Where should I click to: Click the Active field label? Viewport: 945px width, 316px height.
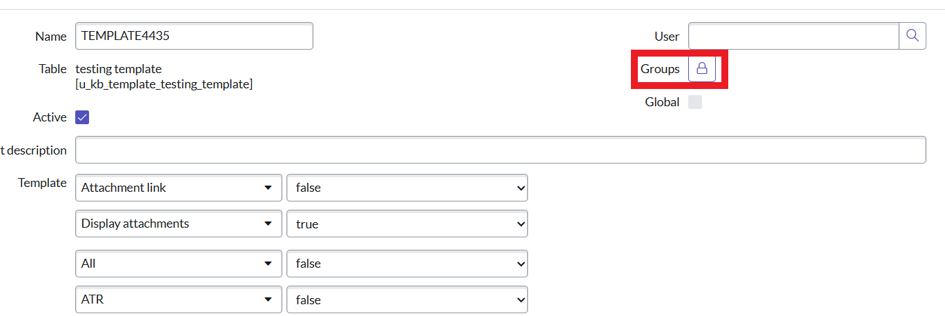pos(50,117)
